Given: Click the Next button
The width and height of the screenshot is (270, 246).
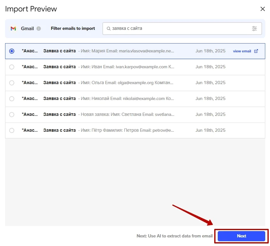Looking at the screenshot, I should [x=241, y=236].
